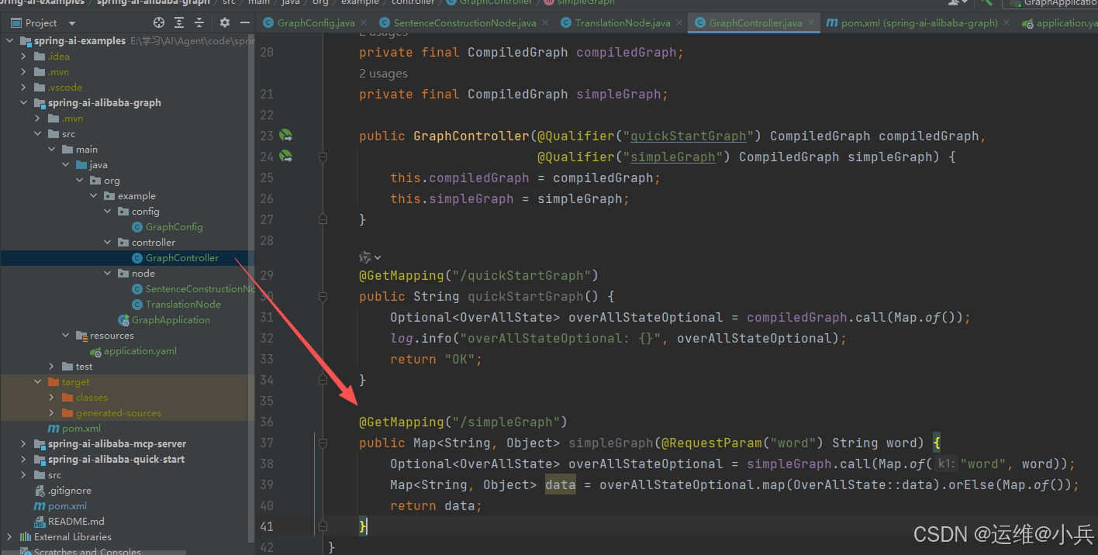Click the Spring bean gutter icon on line 24
1098x555 pixels.
[285, 157]
